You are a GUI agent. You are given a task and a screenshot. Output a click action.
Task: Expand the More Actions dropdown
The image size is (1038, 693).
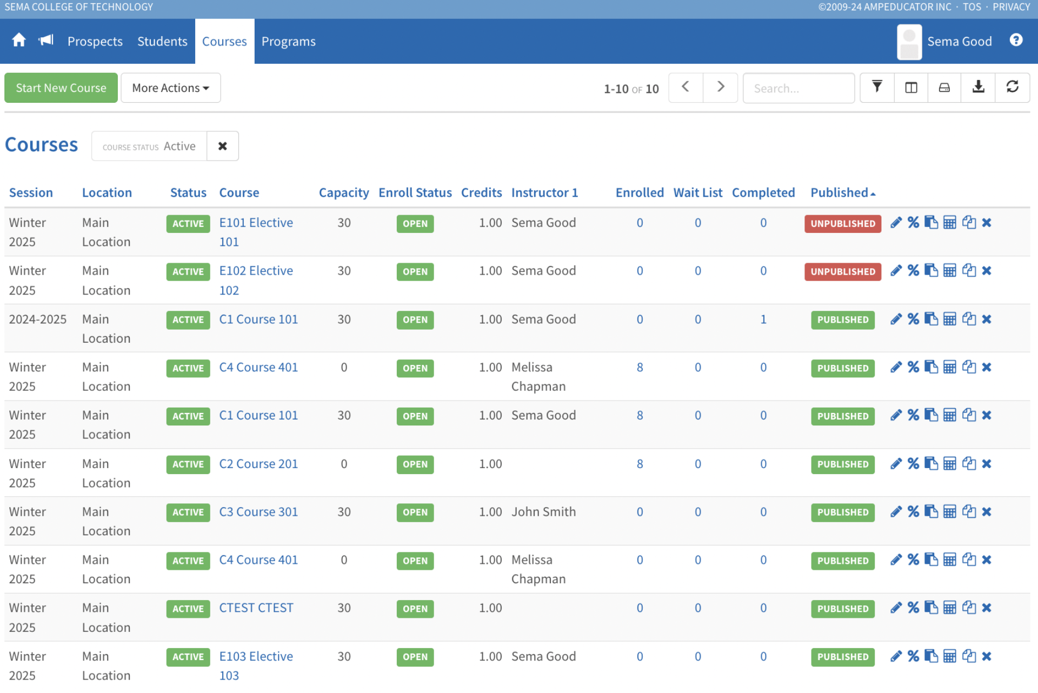coord(170,88)
